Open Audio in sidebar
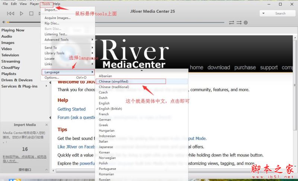This screenshot has height=181, width=298. 7,36
